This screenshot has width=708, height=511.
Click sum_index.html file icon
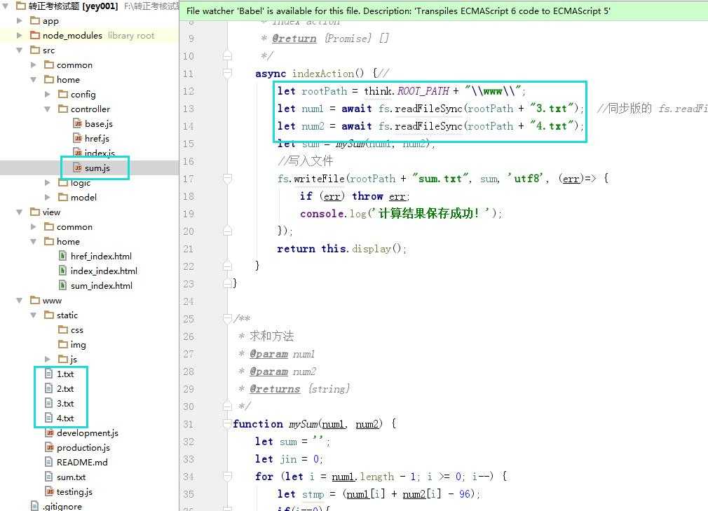(63, 285)
